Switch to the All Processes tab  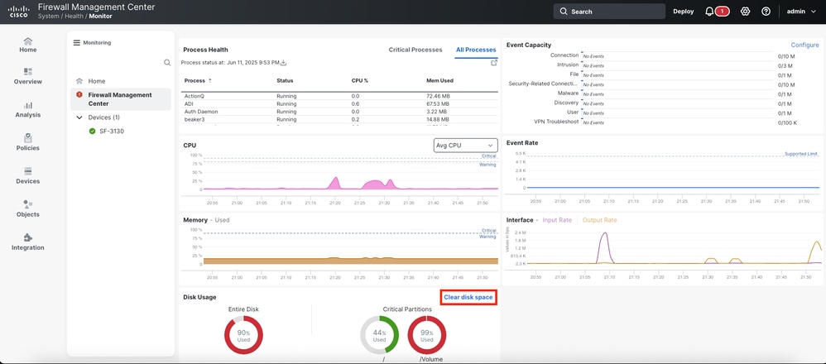click(x=476, y=50)
